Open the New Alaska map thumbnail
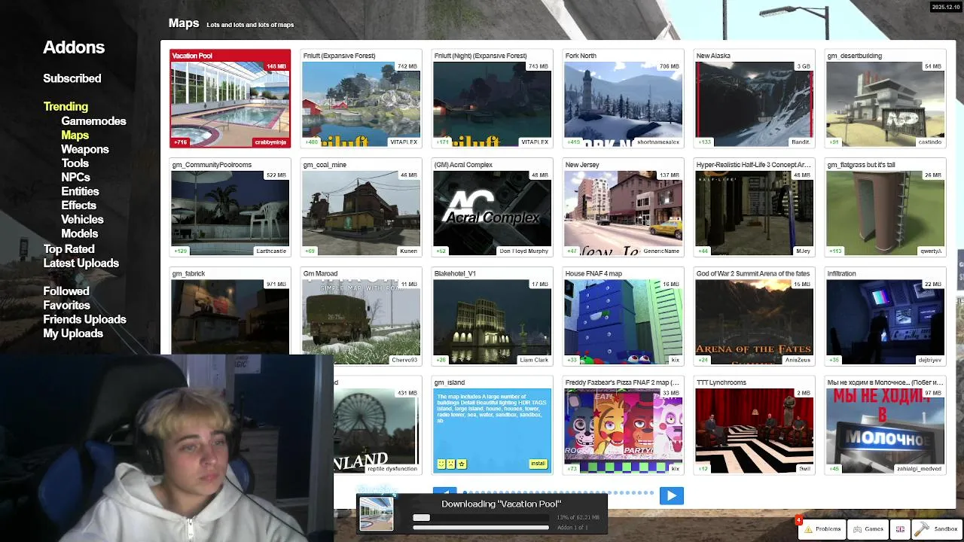This screenshot has width=964, height=542. coord(754,99)
